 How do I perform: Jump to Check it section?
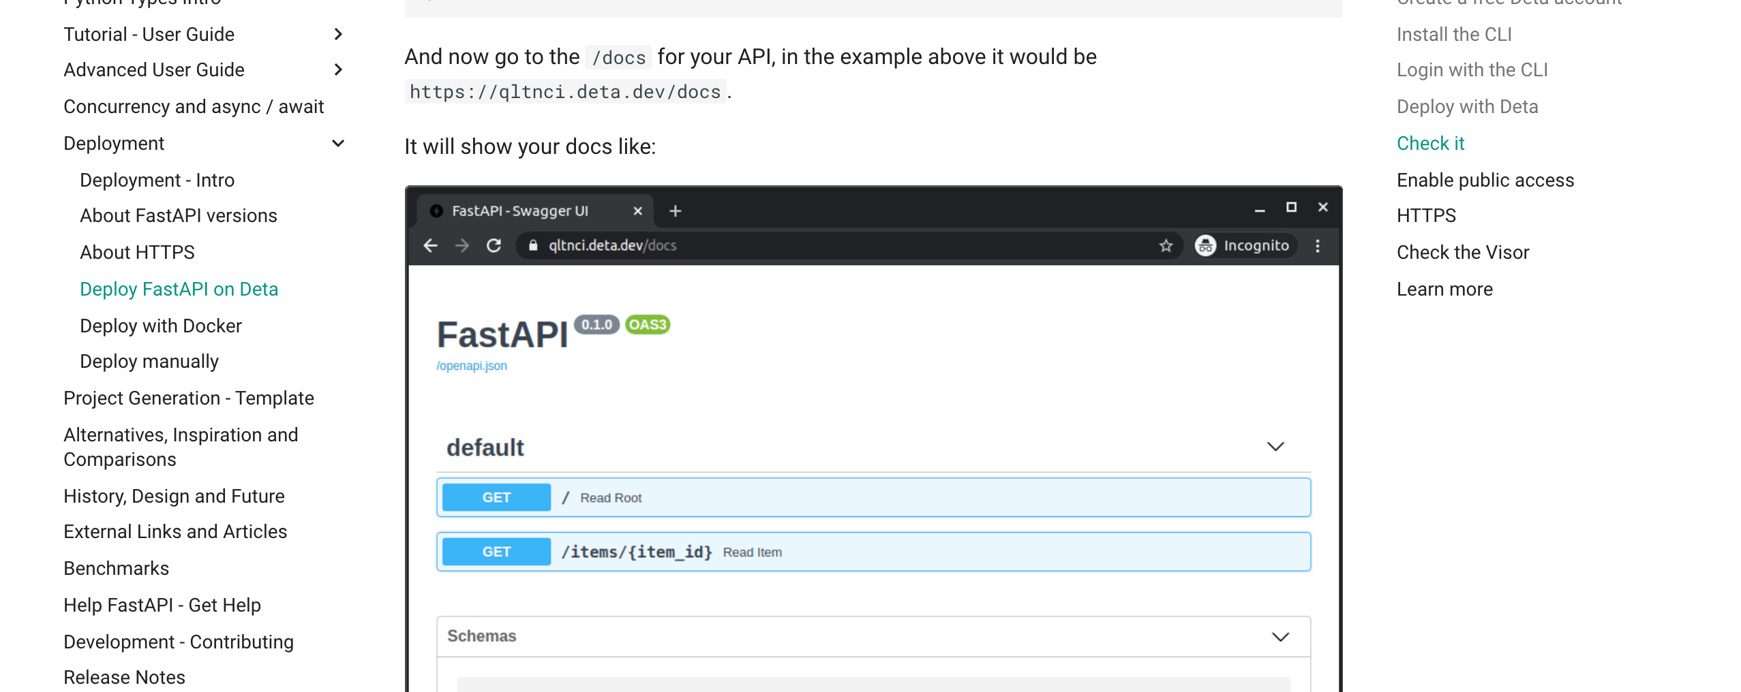(x=1430, y=143)
